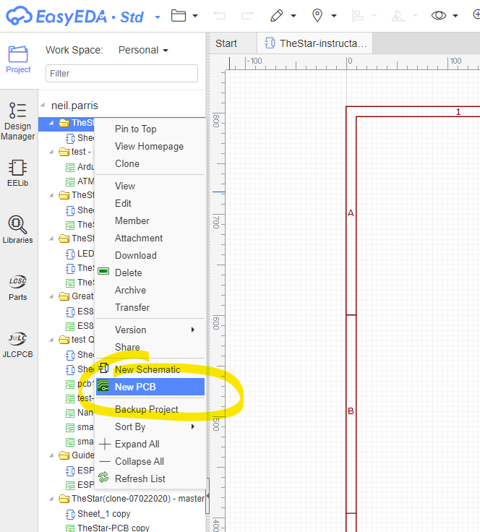Collapse the 'test -' project folder
This screenshot has width=480, height=532.
point(51,152)
